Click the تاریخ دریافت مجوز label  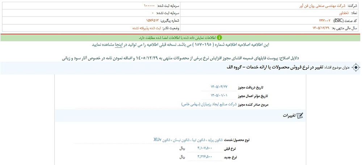250,87
